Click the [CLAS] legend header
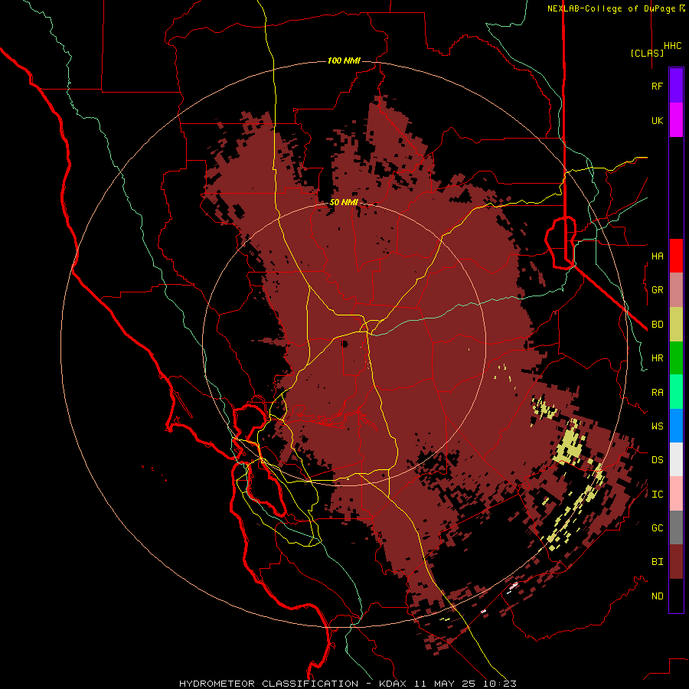 tap(647, 53)
